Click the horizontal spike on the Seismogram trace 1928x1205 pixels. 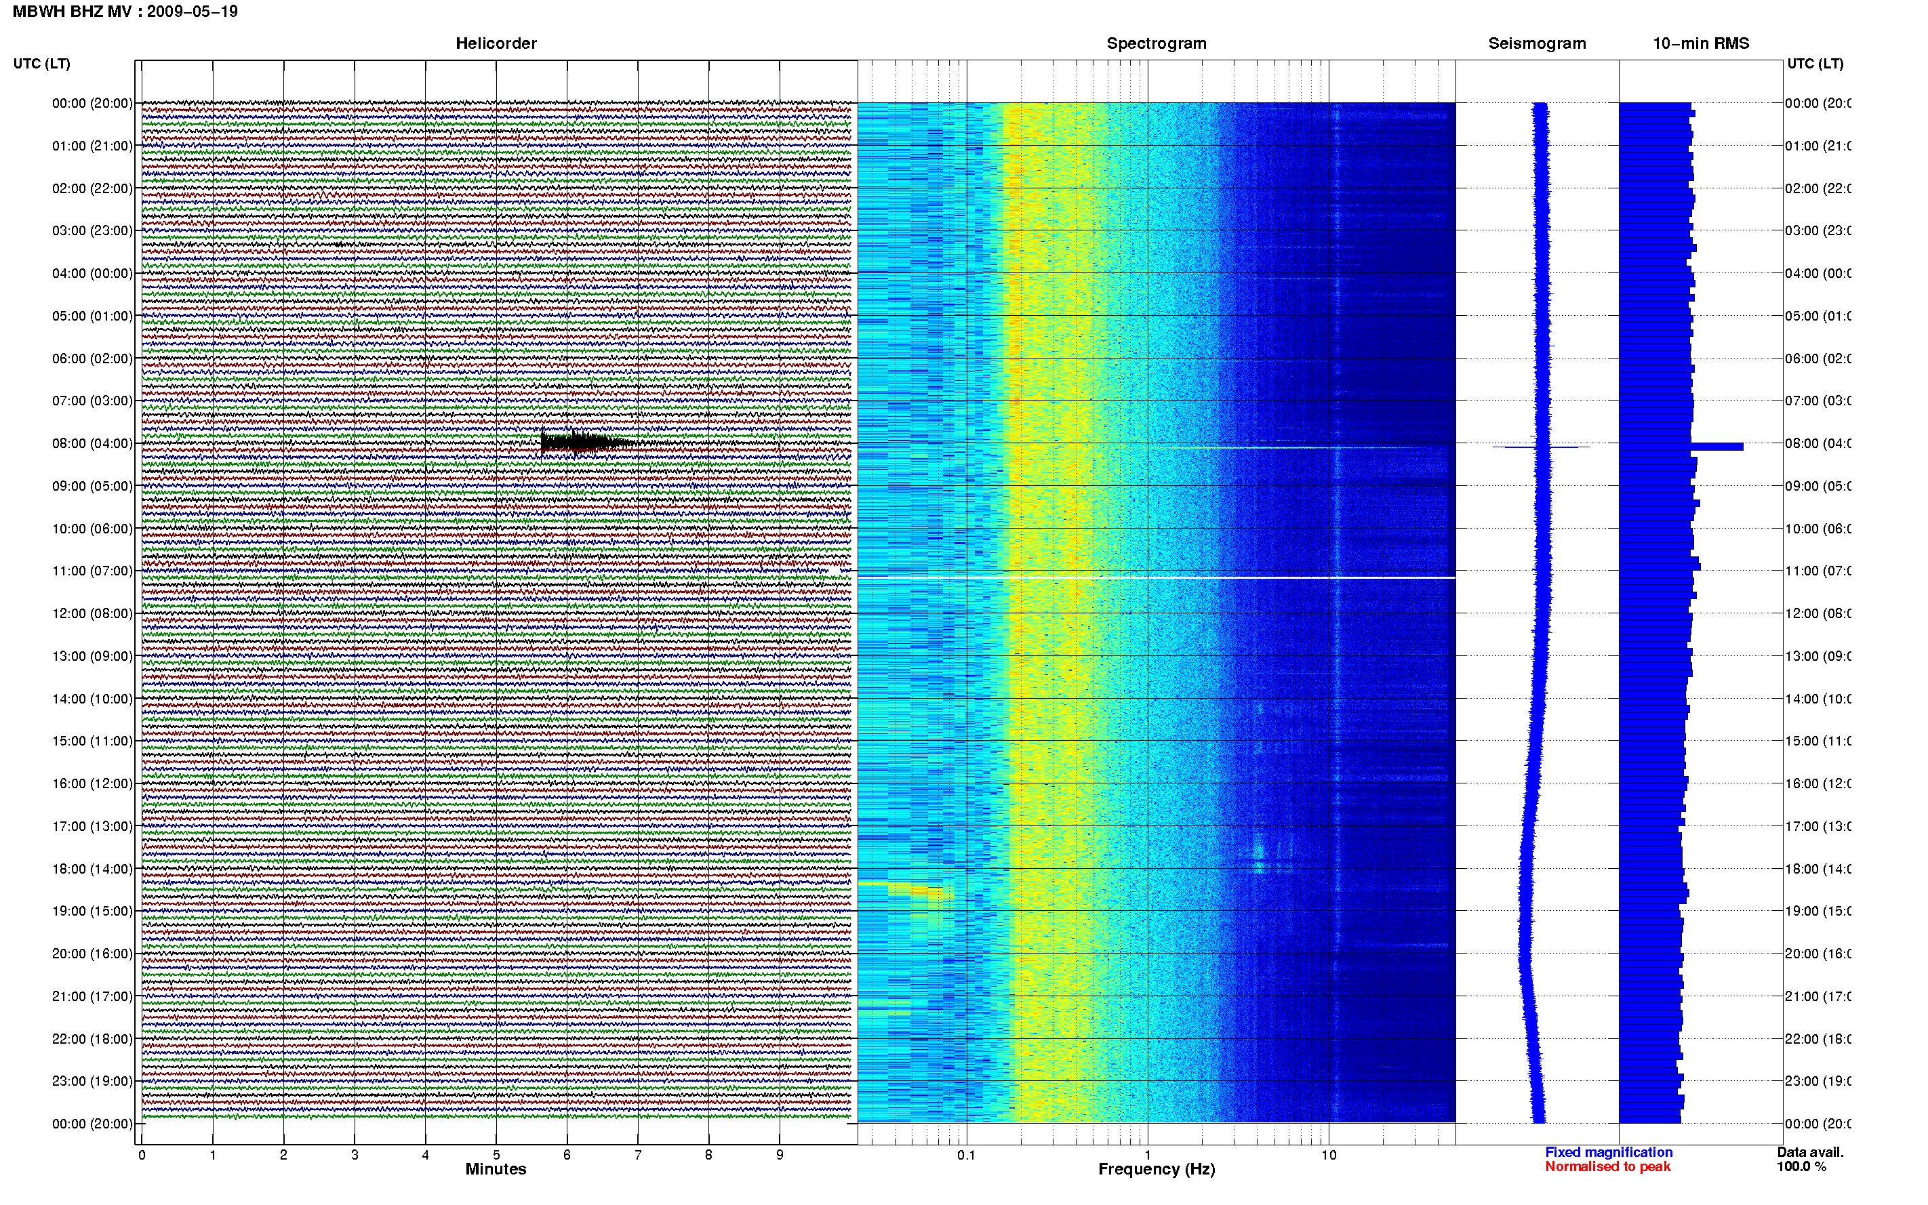(1541, 447)
